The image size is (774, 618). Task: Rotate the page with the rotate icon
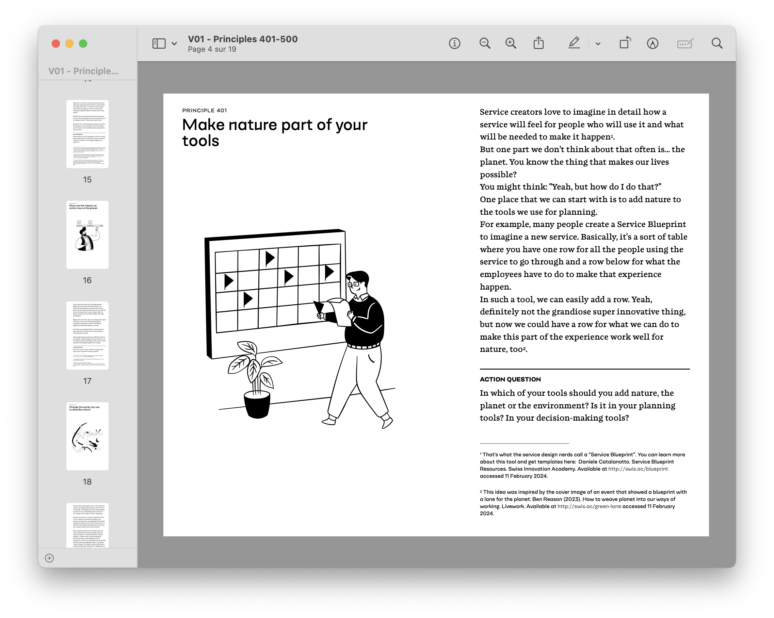pos(625,43)
